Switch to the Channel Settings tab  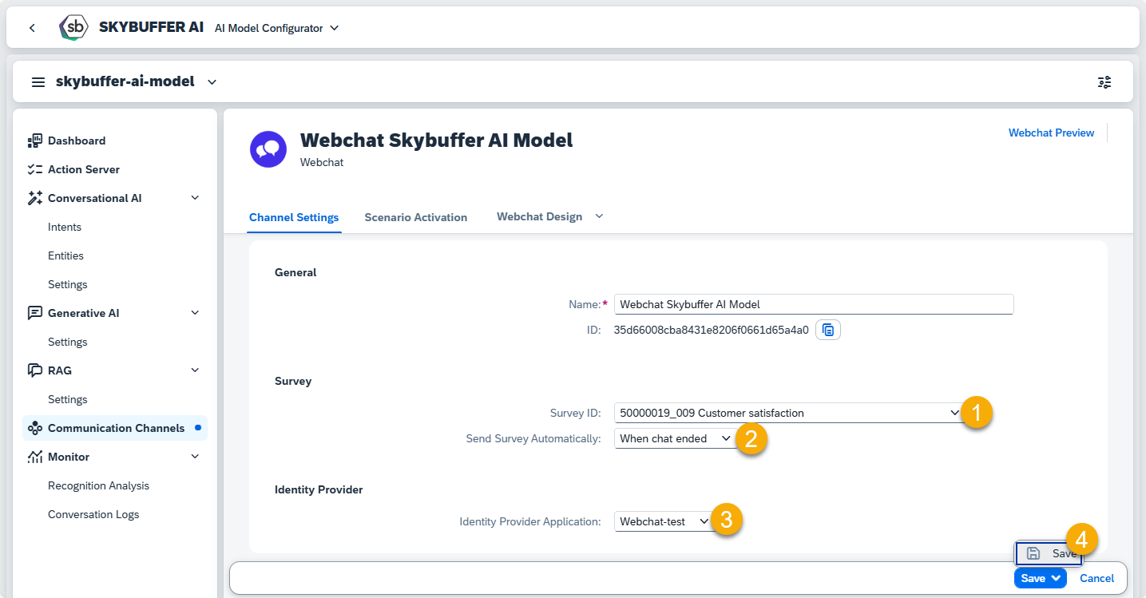click(x=294, y=217)
